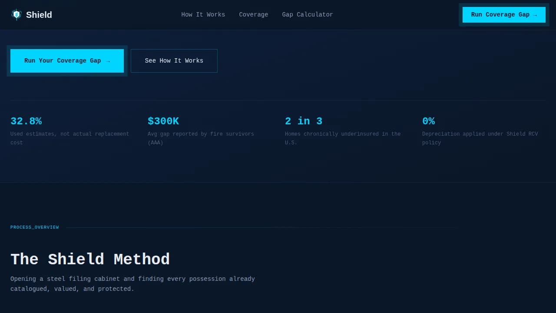The width and height of the screenshot is (556, 313).
Task: Click the 2 in 3 statistic
Action: tap(304, 121)
